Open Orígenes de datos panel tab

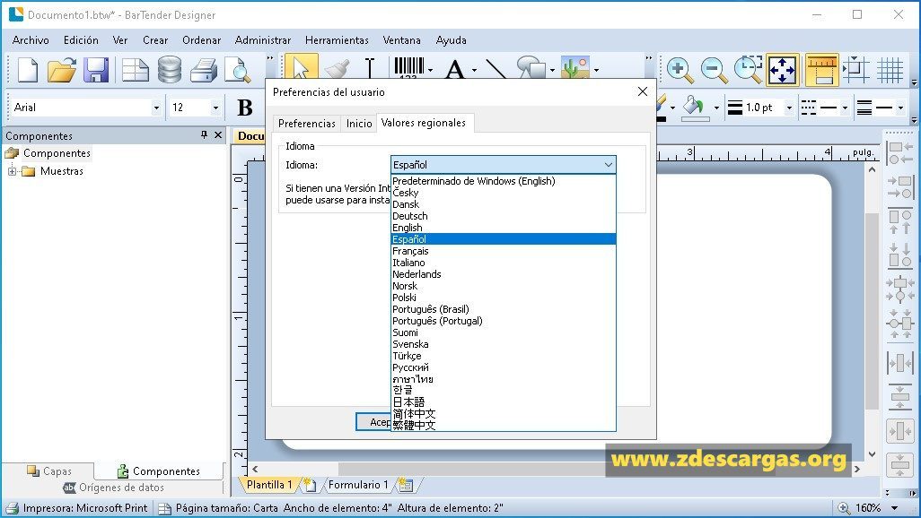click(114, 488)
